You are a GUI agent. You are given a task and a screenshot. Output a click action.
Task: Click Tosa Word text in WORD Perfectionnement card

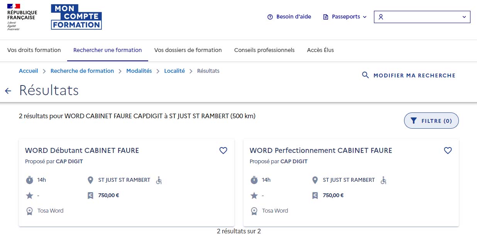click(x=275, y=211)
